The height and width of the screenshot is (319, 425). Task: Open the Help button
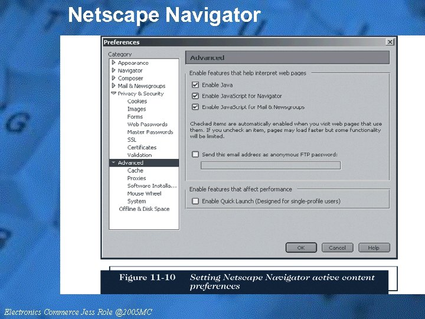(x=374, y=248)
